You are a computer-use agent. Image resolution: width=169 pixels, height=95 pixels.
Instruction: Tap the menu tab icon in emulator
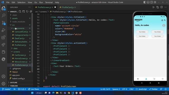pos(163,79)
